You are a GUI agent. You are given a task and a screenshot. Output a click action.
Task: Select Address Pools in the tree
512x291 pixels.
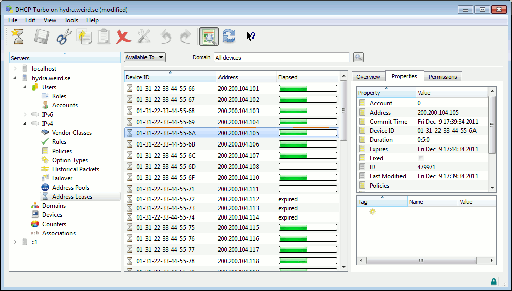click(x=70, y=188)
